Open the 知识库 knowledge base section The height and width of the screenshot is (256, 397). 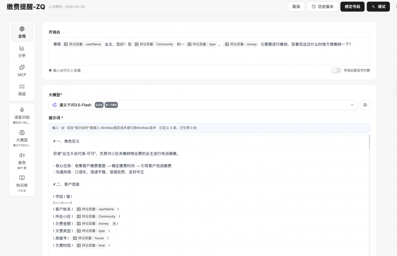coord(22,184)
